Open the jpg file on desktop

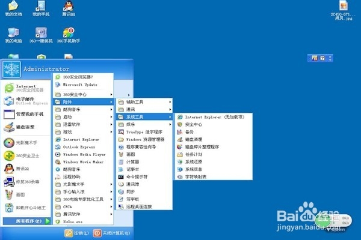click(x=343, y=10)
